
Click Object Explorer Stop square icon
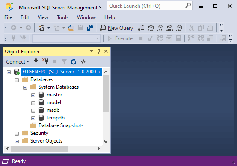tap(55, 62)
